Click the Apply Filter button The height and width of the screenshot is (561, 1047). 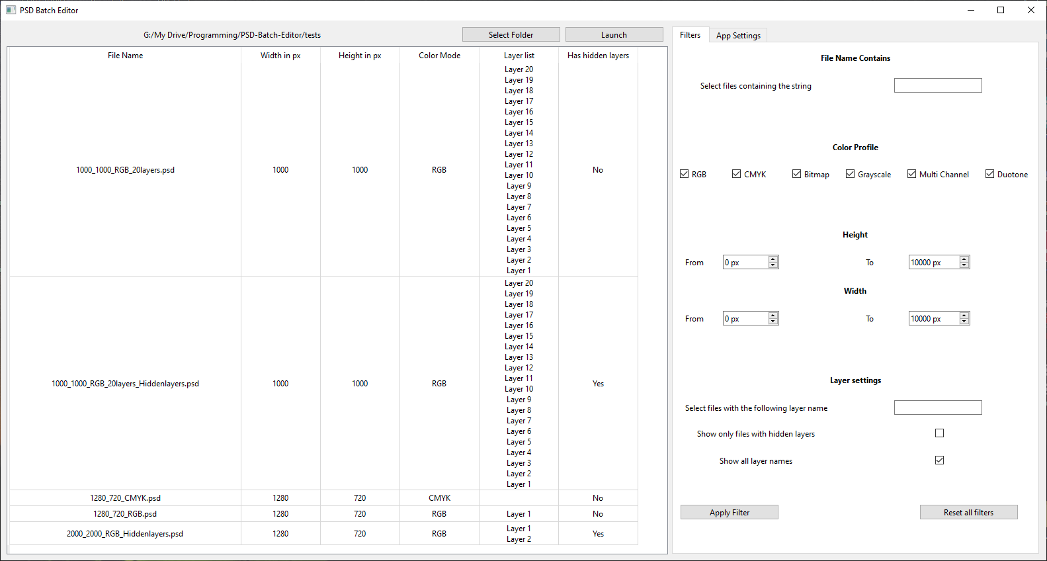[x=730, y=512]
